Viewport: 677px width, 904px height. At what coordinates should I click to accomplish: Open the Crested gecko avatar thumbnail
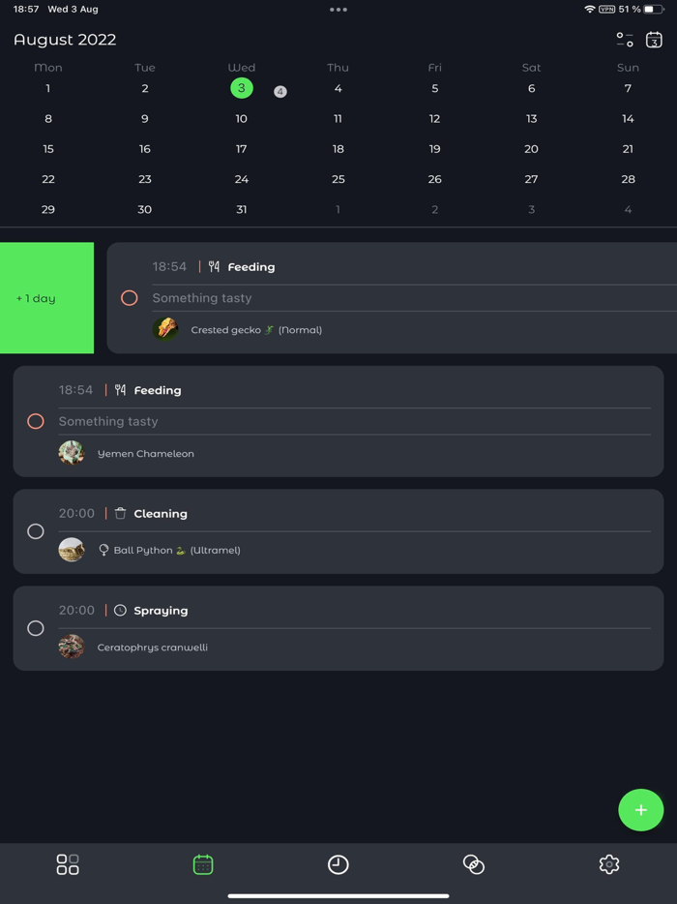point(165,329)
